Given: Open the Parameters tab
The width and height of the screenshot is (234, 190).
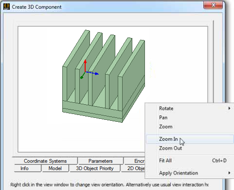Looking at the screenshot, I should coord(101,161).
